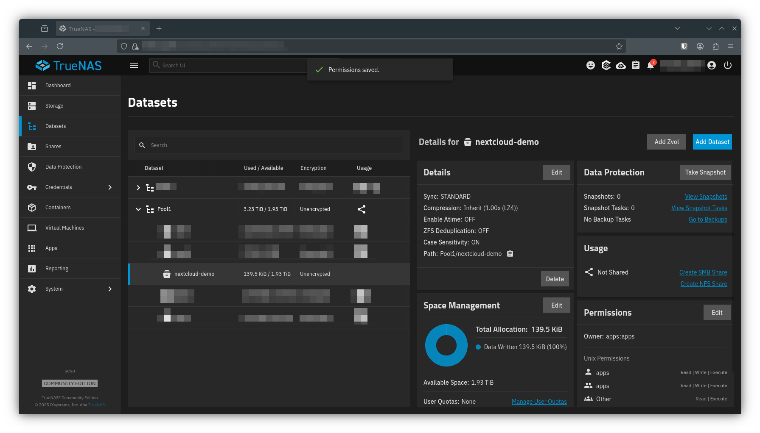Screen dimensions: 760x433
Task: Toggle sidebar with the hamburger menu icon
Action: [x=134, y=65]
